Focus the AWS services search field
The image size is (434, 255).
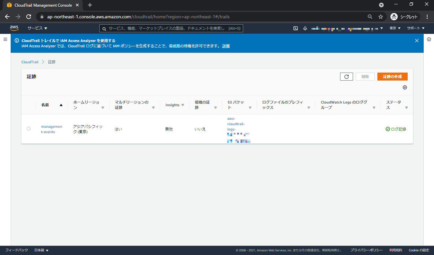(171, 28)
